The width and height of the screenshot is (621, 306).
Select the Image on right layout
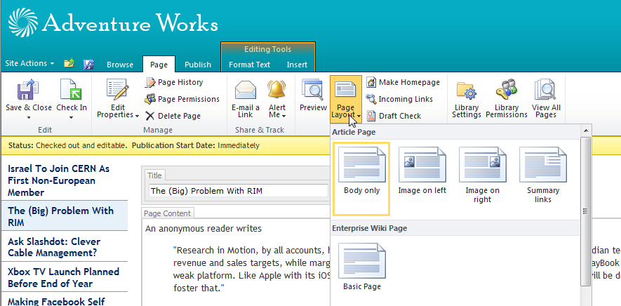pyautogui.click(x=482, y=175)
